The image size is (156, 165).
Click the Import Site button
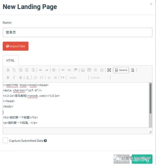point(16,46)
